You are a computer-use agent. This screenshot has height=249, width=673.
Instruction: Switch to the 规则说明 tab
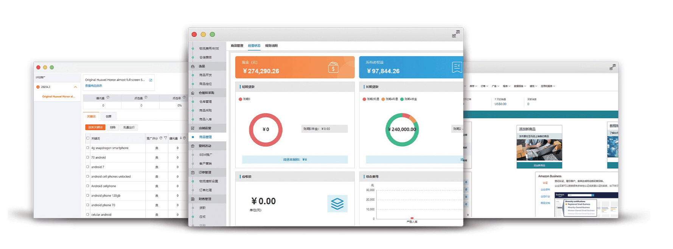(271, 46)
